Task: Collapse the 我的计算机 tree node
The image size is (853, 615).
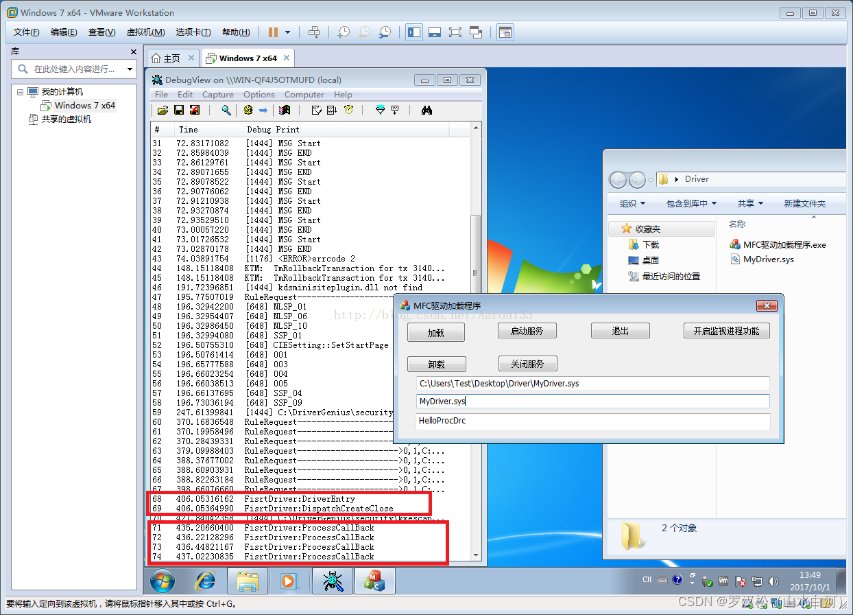Action: [x=20, y=92]
